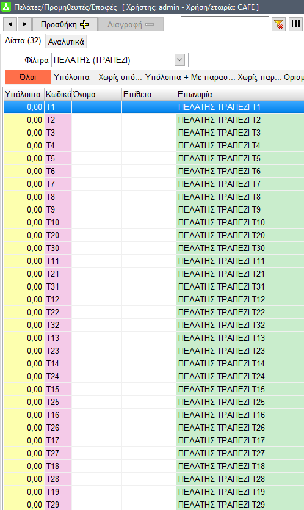The width and height of the screenshot is (304, 510).
Task: Open barcode scan icon button
Action: click(295, 24)
